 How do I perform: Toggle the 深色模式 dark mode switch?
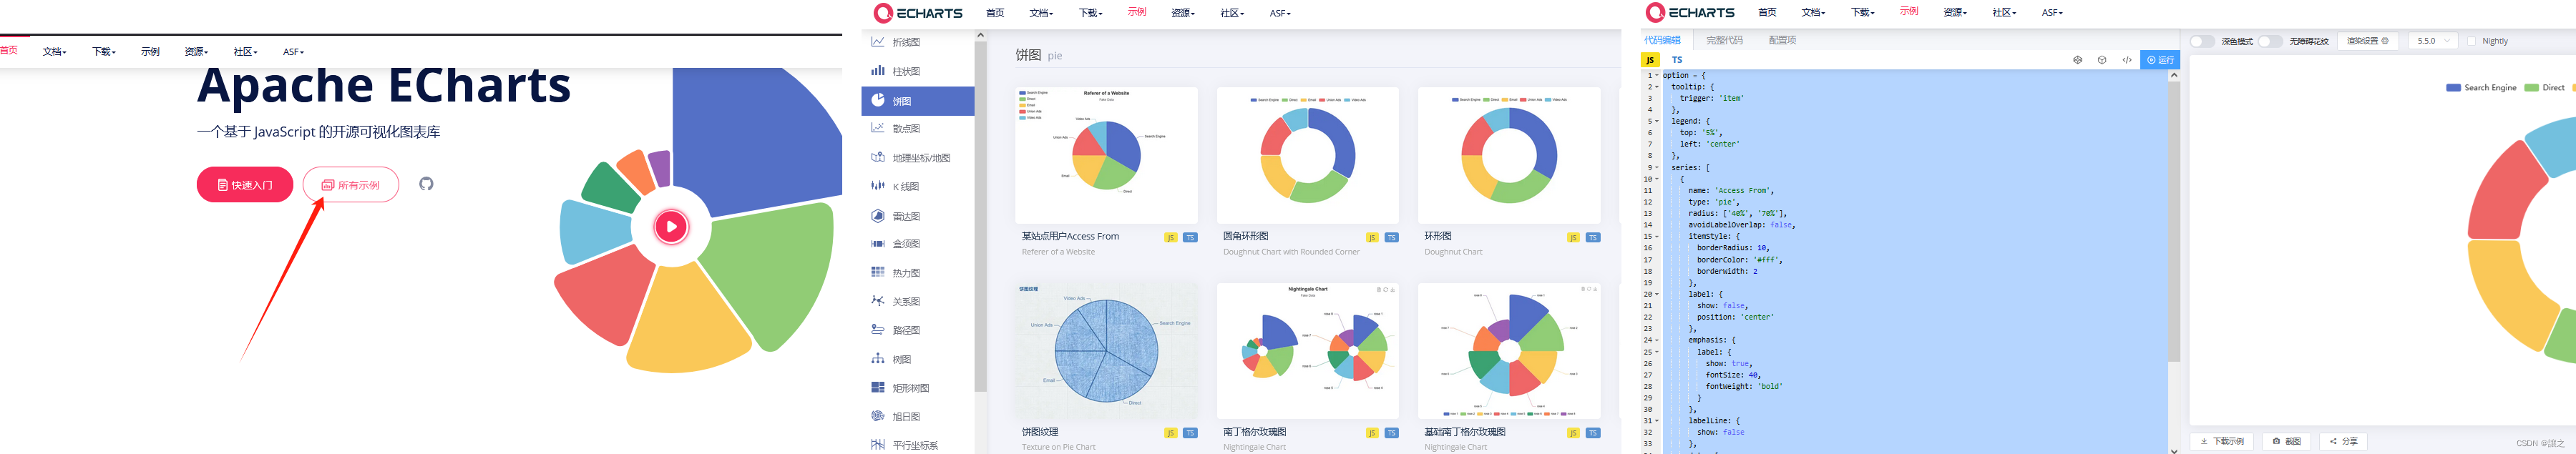pos(2202,41)
